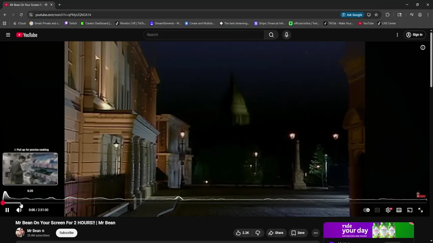Open more actions menu beside Save

tap(316, 233)
